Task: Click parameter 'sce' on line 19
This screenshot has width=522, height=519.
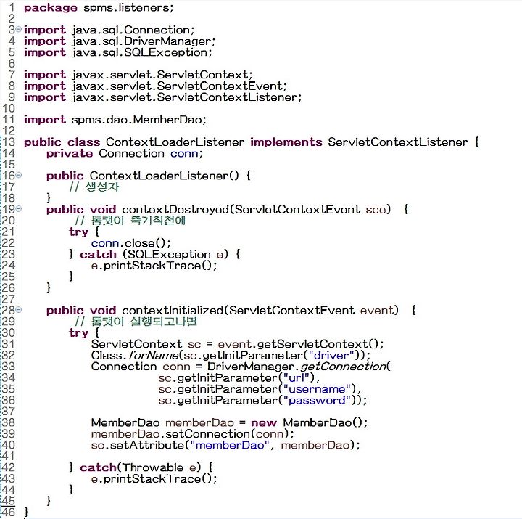Action: tap(376, 210)
